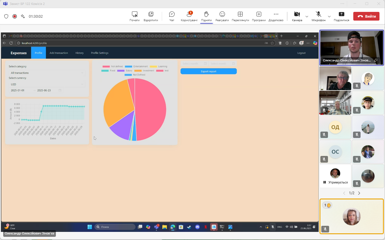Select the Утримується participant tile

tap(335, 176)
